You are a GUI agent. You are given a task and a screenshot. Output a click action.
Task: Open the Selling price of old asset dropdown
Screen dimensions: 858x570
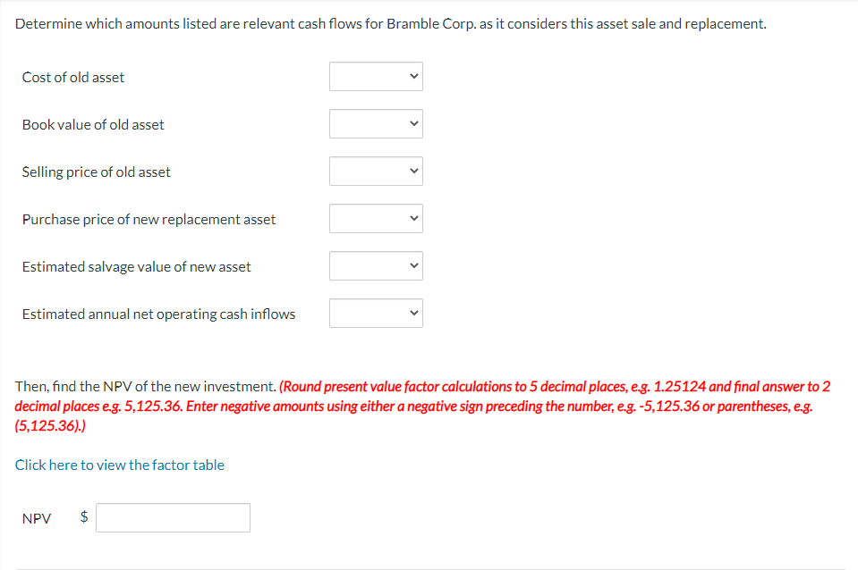pyautogui.click(x=376, y=171)
